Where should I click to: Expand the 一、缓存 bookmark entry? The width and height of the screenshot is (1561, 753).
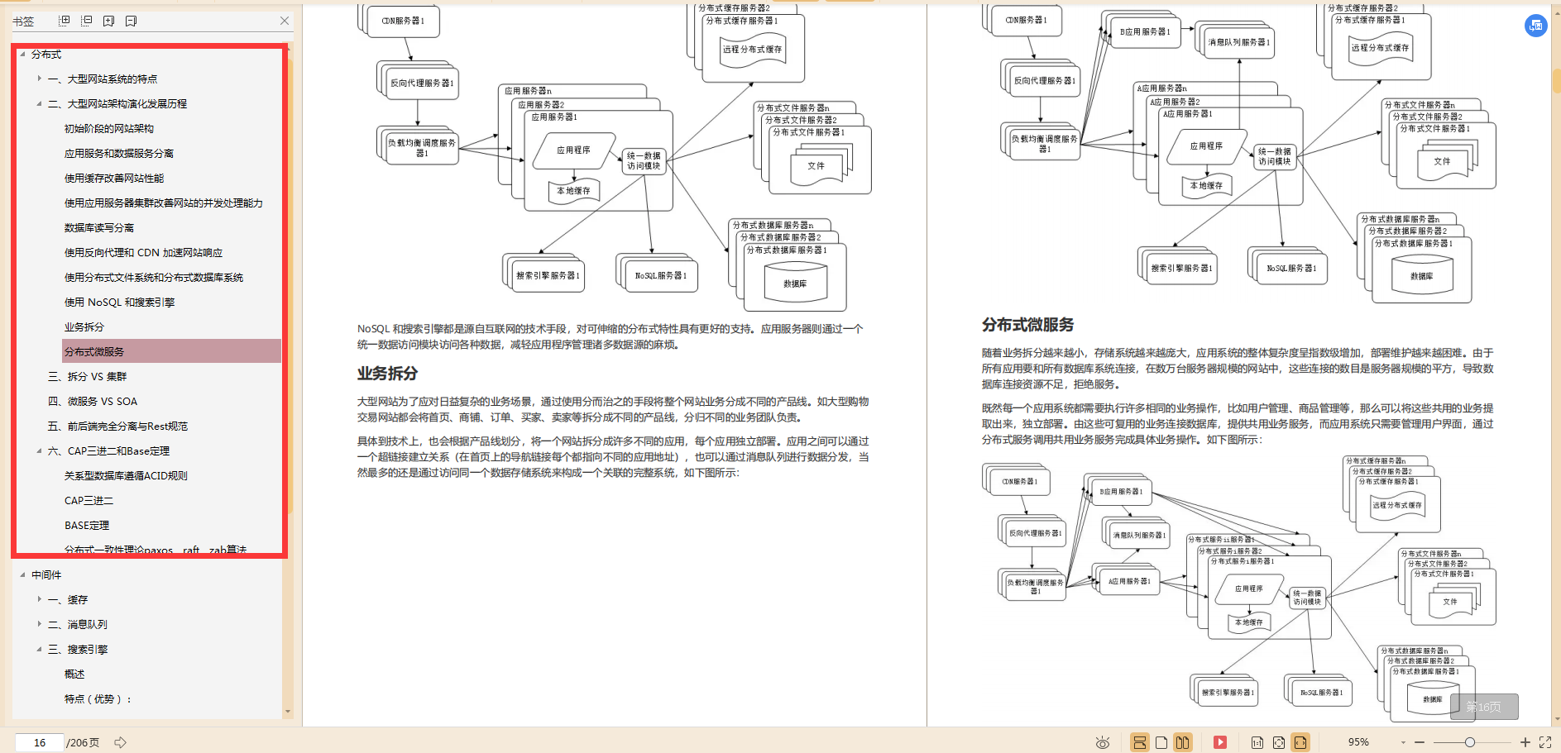pos(40,599)
